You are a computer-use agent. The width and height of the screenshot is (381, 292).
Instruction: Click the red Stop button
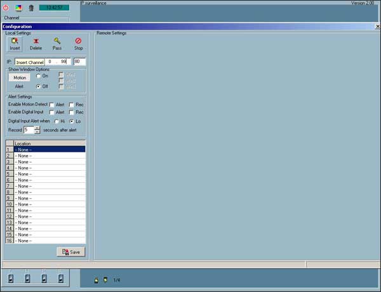point(78,44)
